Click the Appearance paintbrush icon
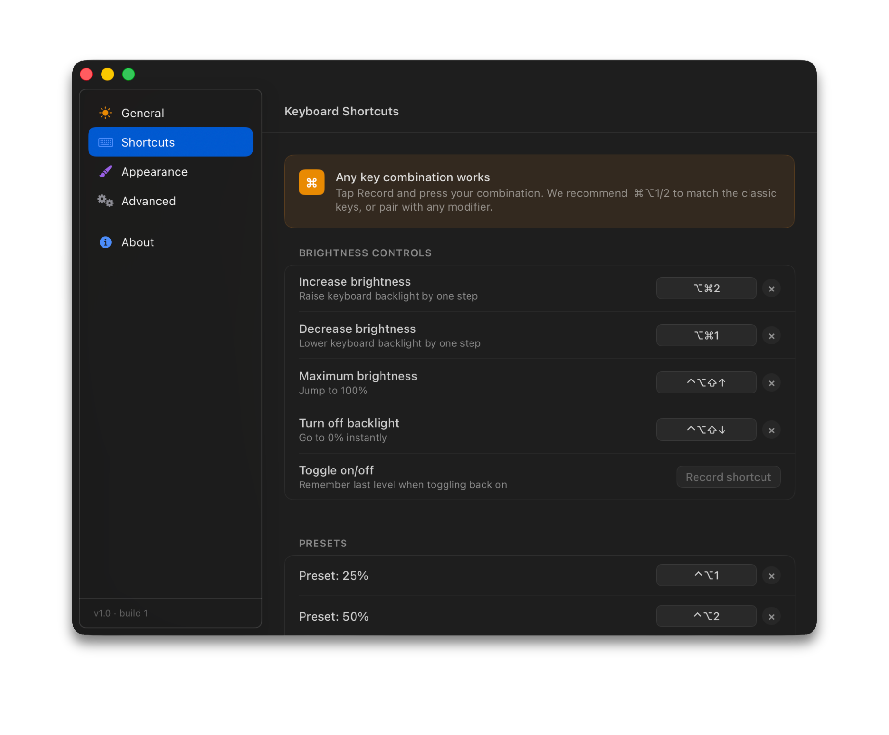 click(x=105, y=172)
